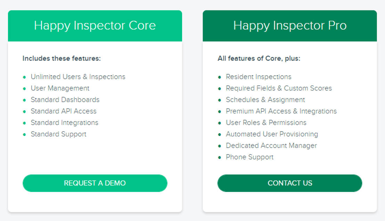Click the Resident Inspections feature
Image resolution: width=385 pixels, height=221 pixels.
point(259,77)
